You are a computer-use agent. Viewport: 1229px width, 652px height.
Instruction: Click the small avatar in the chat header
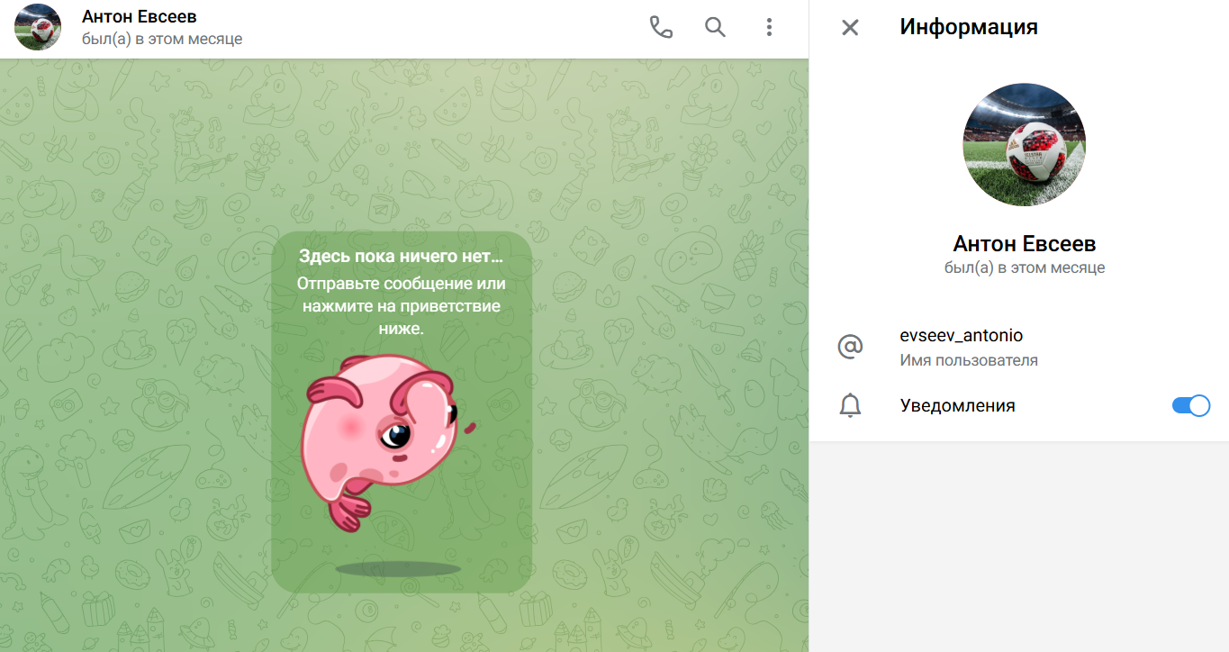coord(38,27)
